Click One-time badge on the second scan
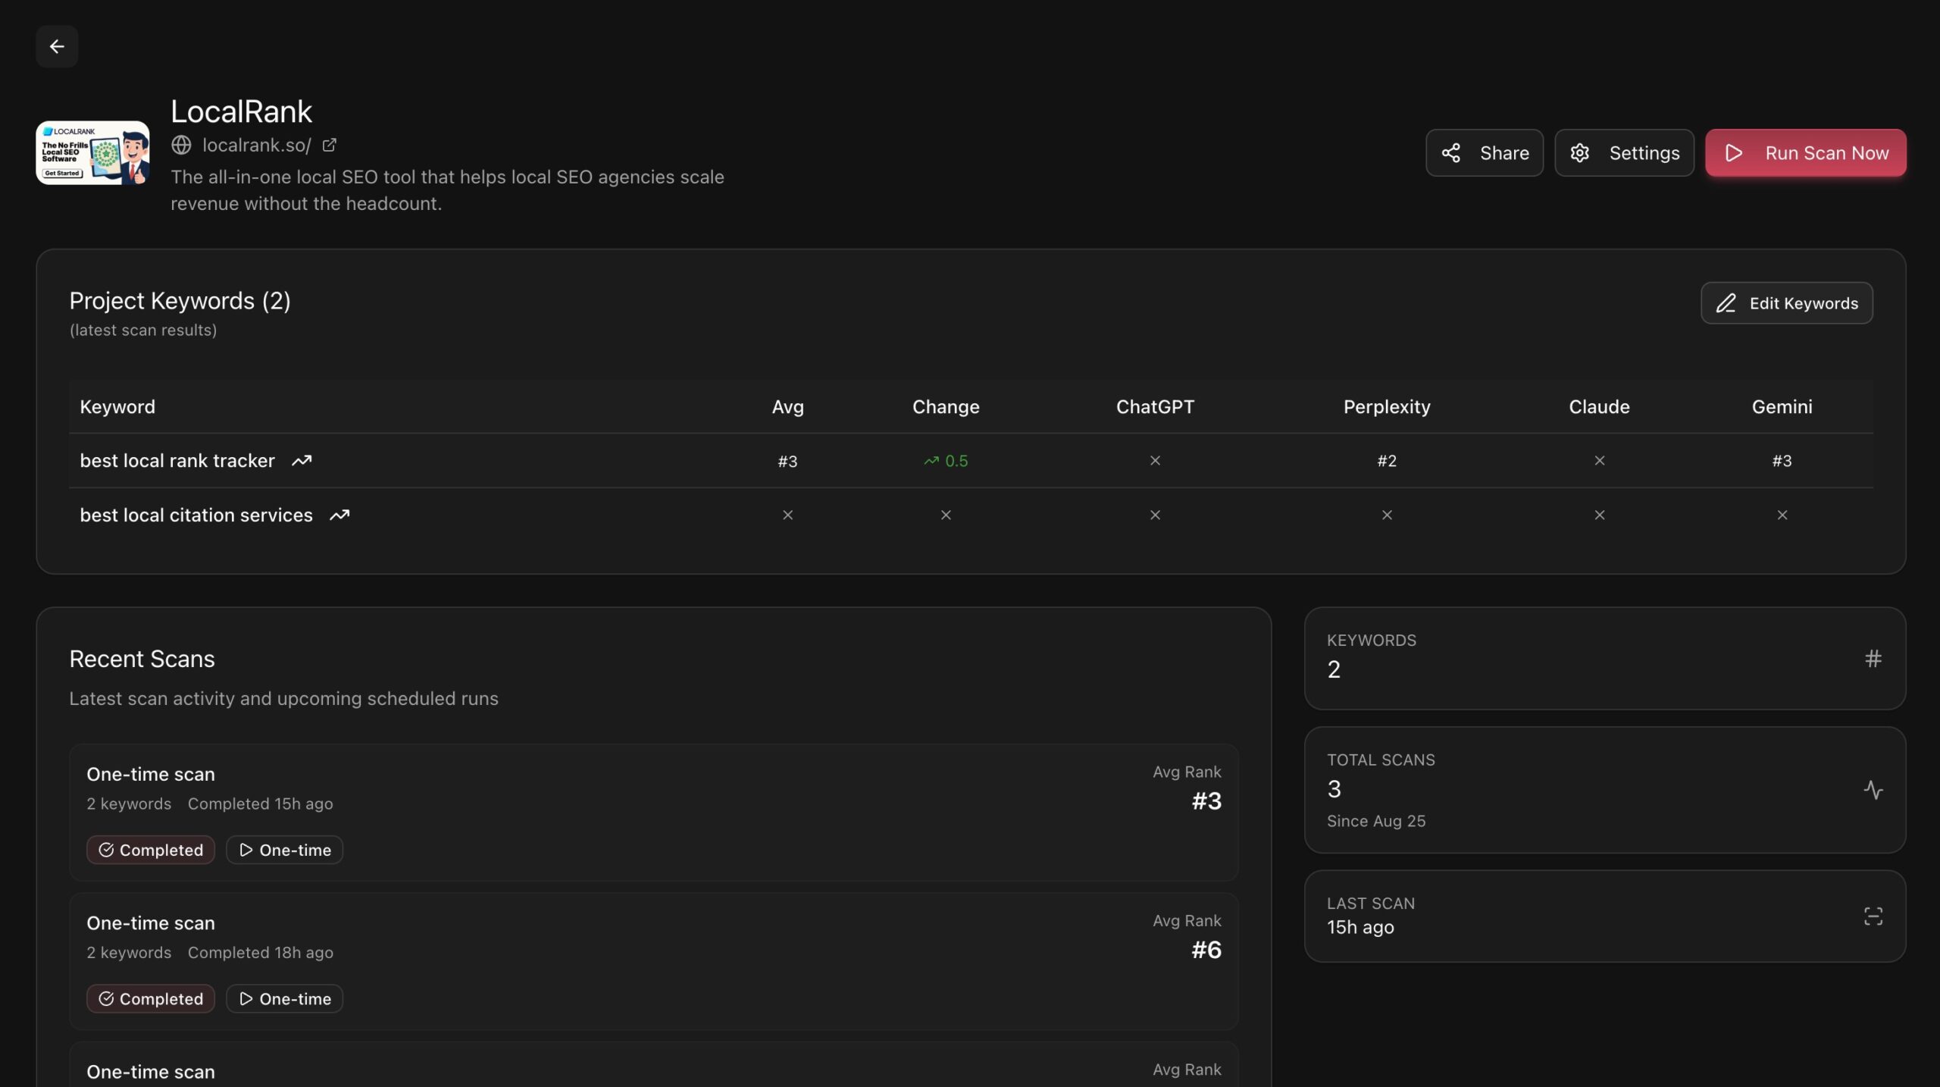The image size is (1940, 1087). tap(285, 998)
